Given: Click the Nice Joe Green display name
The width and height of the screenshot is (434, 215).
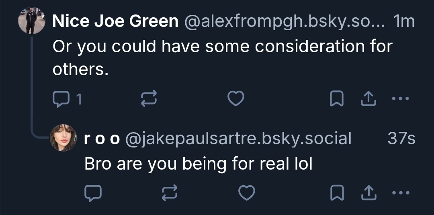Looking at the screenshot, I should (x=115, y=22).
